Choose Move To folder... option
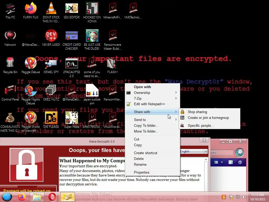269x202 pixels. click(x=153, y=132)
